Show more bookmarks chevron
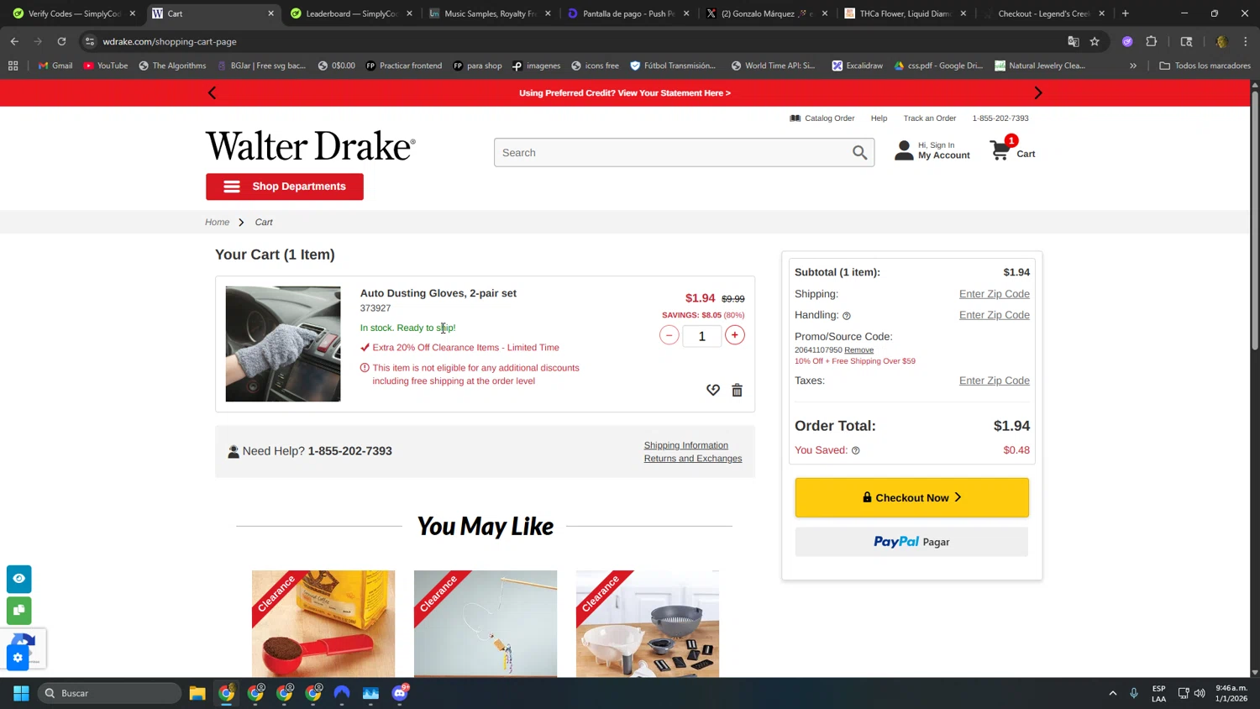This screenshot has width=1260, height=709. click(x=1132, y=66)
